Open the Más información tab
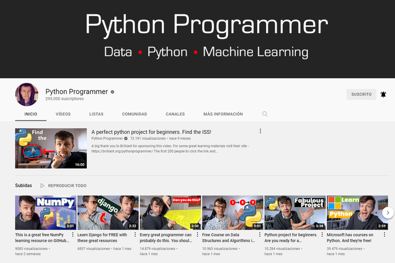The height and width of the screenshot is (263, 395). [x=223, y=115]
